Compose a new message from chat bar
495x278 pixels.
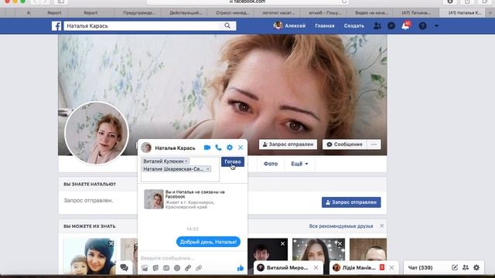click(455, 268)
